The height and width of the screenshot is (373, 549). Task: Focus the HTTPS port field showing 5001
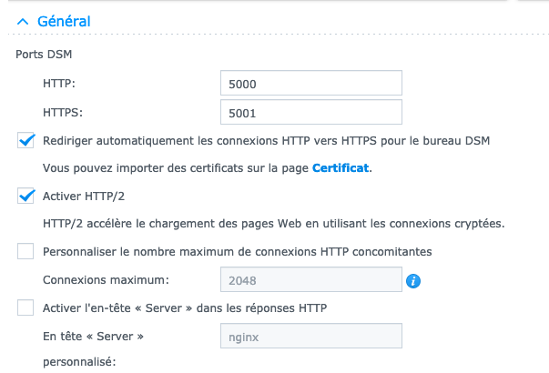coord(310,112)
